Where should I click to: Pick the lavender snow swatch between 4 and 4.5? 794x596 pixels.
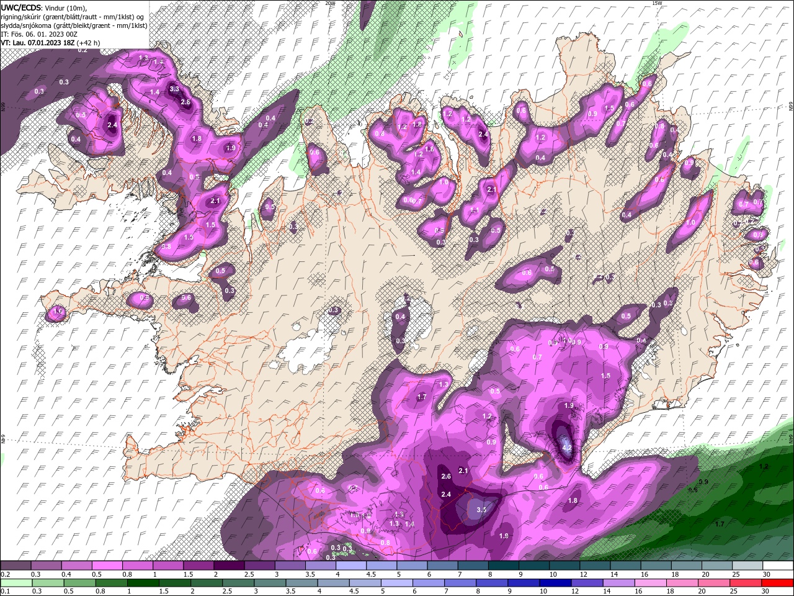coord(350,566)
